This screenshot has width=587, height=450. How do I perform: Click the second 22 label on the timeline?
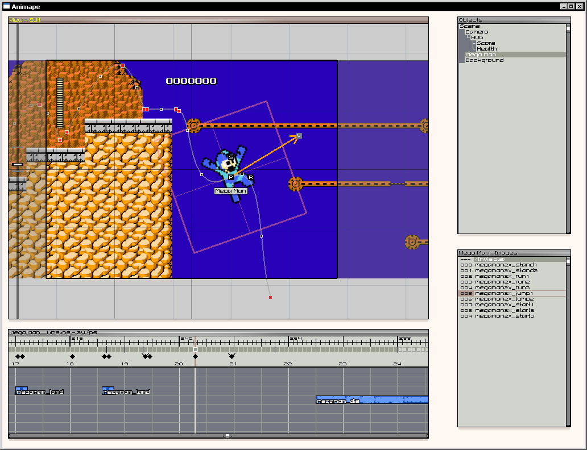(287, 364)
